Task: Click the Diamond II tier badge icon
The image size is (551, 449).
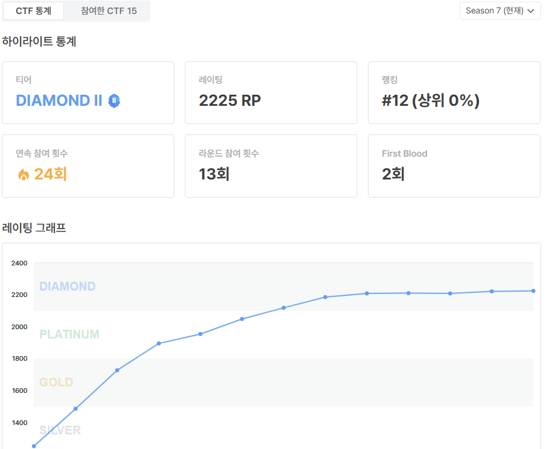Action: click(114, 101)
